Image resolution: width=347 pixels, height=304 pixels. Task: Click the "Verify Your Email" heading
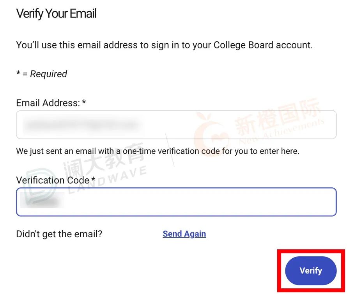pos(57,14)
